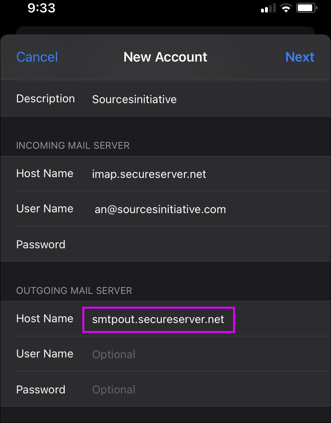Image resolution: width=331 pixels, height=423 pixels.
Task: Edit the smtpout.secureserver.net host name value
Action: coord(158,319)
